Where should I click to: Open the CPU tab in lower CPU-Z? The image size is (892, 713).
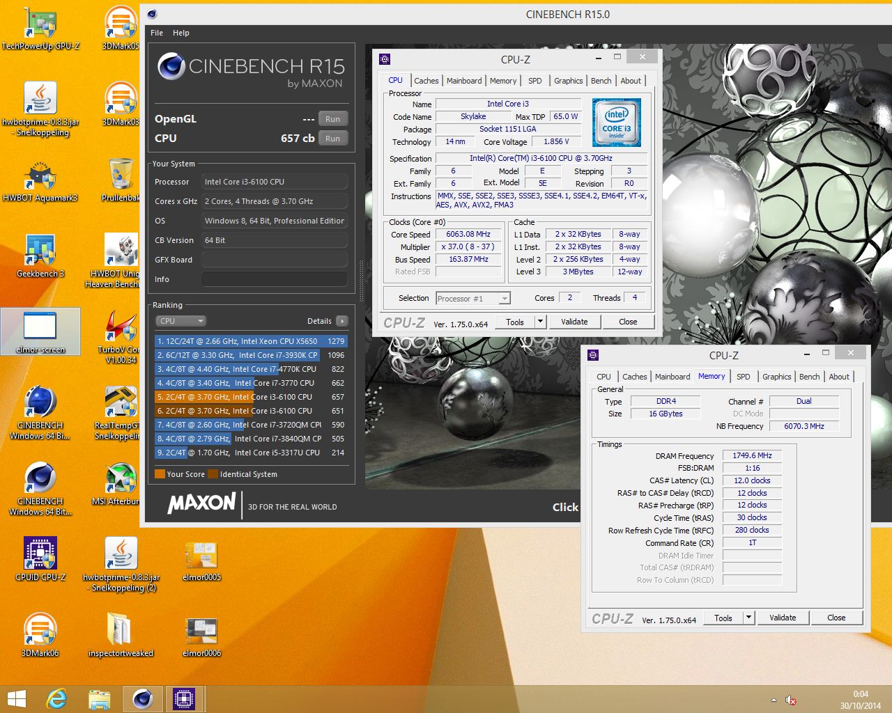coord(603,377)
